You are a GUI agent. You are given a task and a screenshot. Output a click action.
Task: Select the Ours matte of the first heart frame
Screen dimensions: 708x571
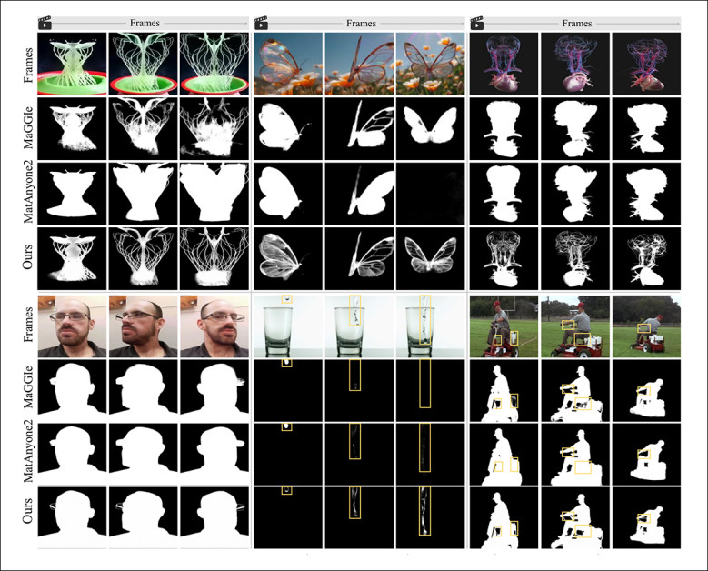click(x=504, y=258)
